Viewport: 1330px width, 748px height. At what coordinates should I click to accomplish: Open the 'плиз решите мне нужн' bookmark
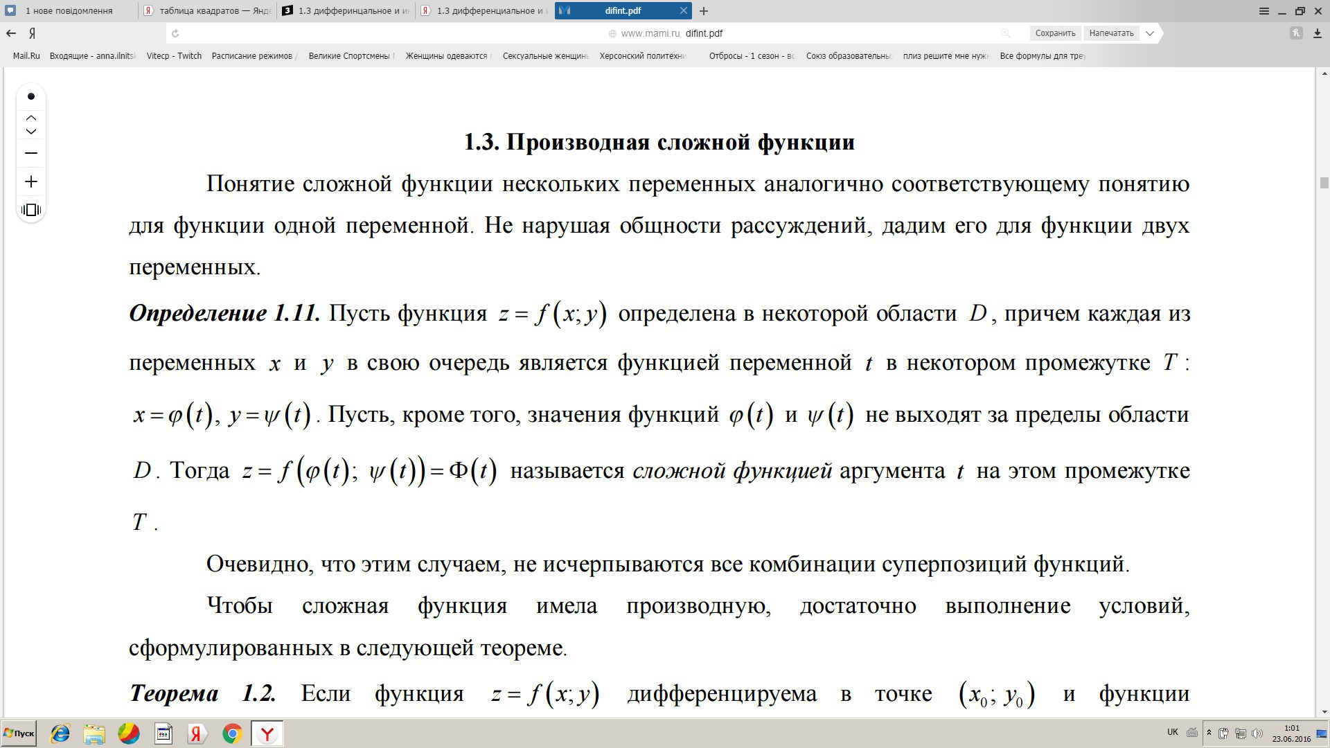tap(946, 56)
